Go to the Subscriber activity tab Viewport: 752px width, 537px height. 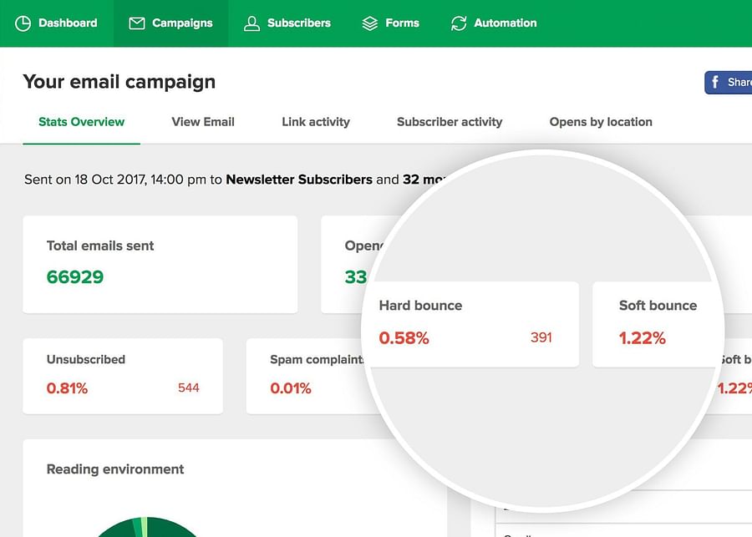pos(450,122)
